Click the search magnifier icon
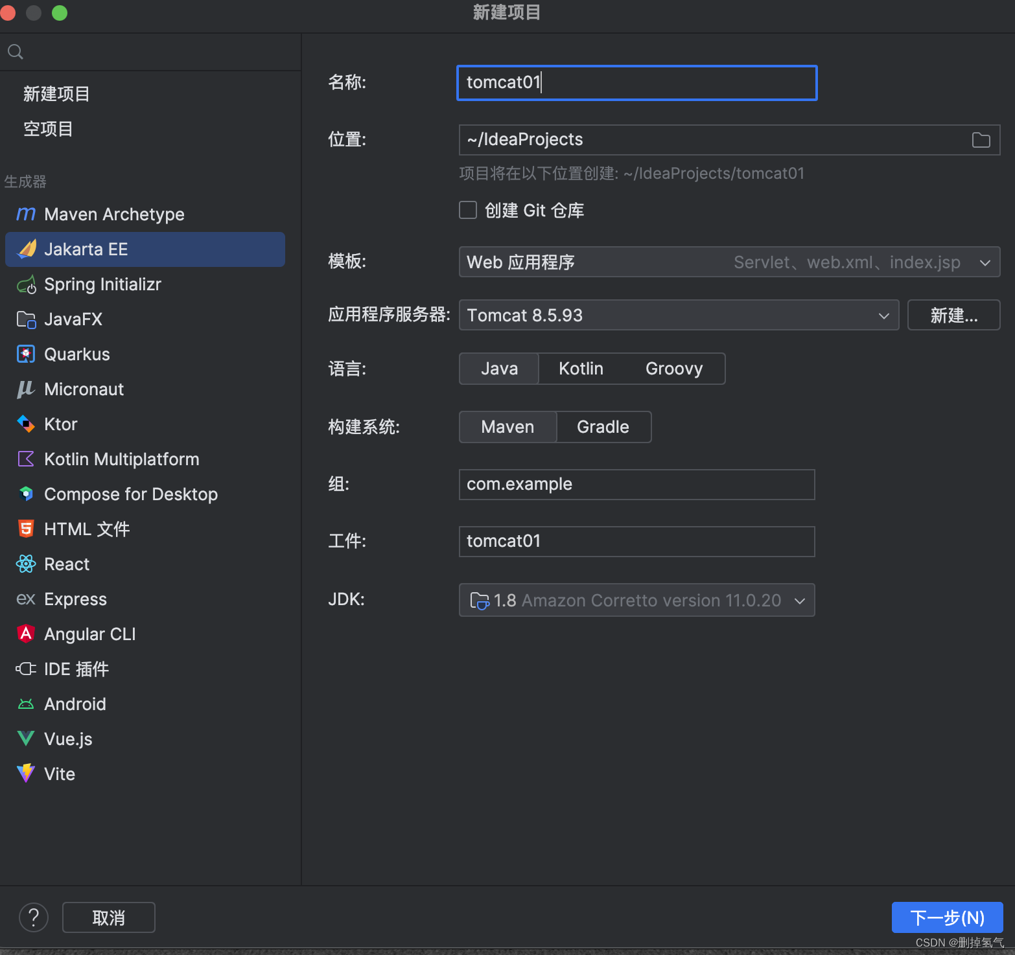The image size is (1015, 955). pos(16,52)
